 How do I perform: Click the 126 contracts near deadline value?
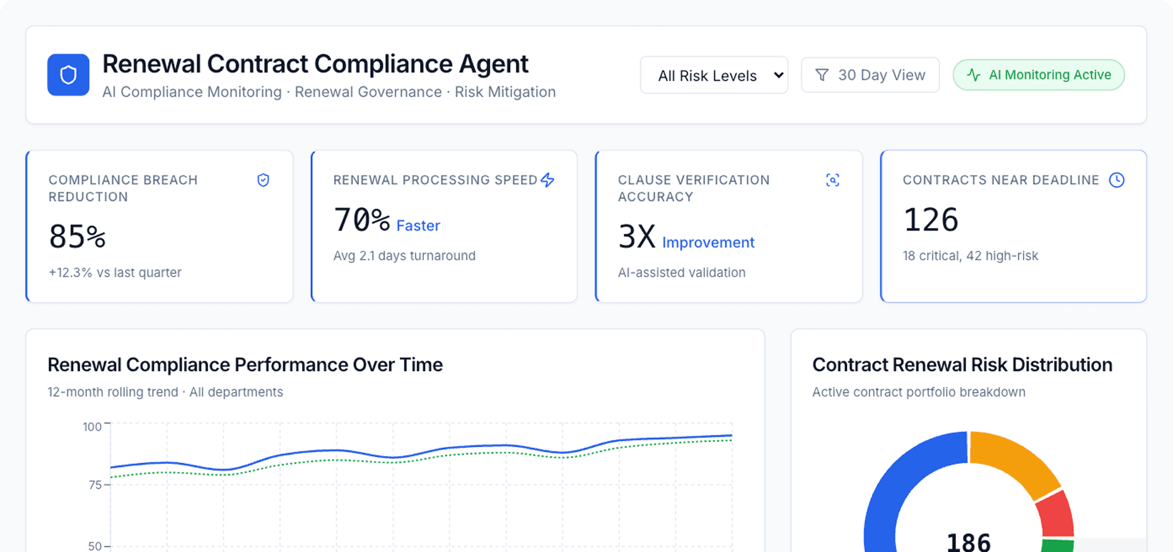click(931, 220)
